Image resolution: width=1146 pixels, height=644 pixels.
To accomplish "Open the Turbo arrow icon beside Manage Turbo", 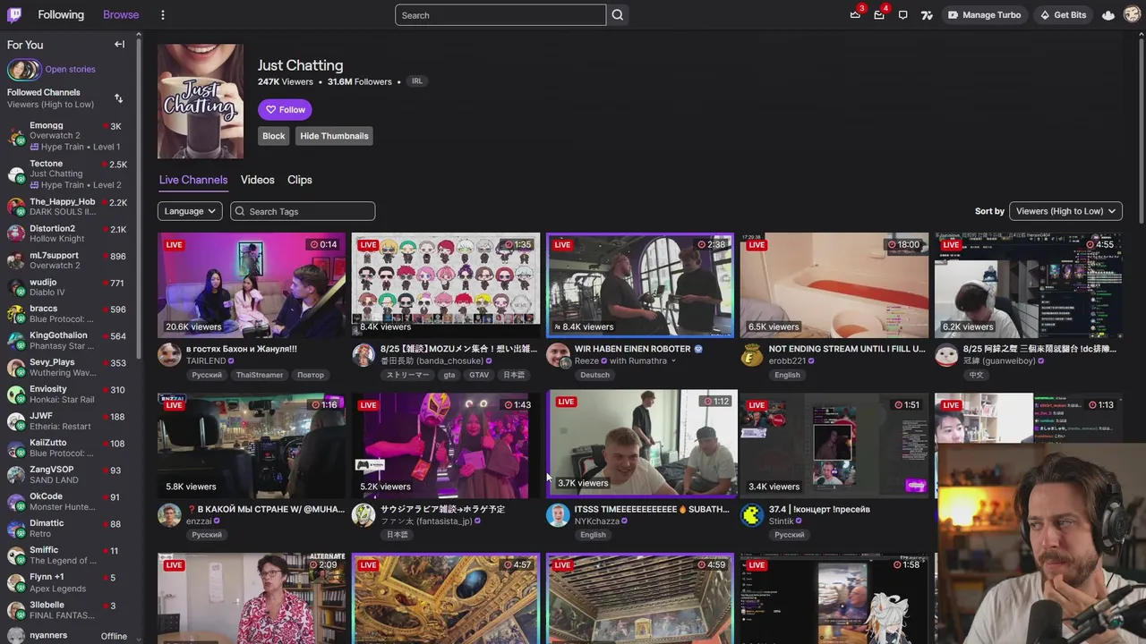I will [927, 15].
